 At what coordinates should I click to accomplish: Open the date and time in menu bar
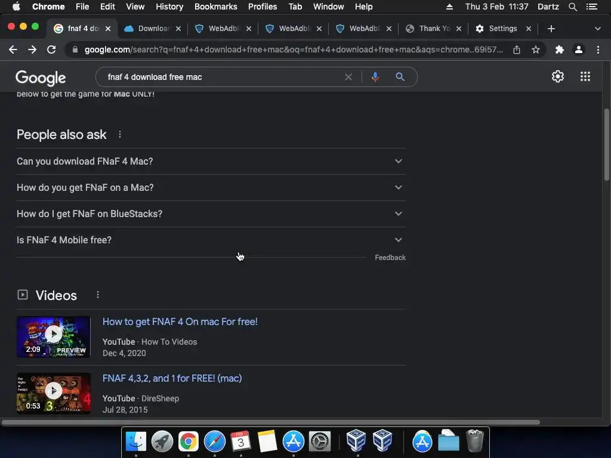(x=497, y=7)
